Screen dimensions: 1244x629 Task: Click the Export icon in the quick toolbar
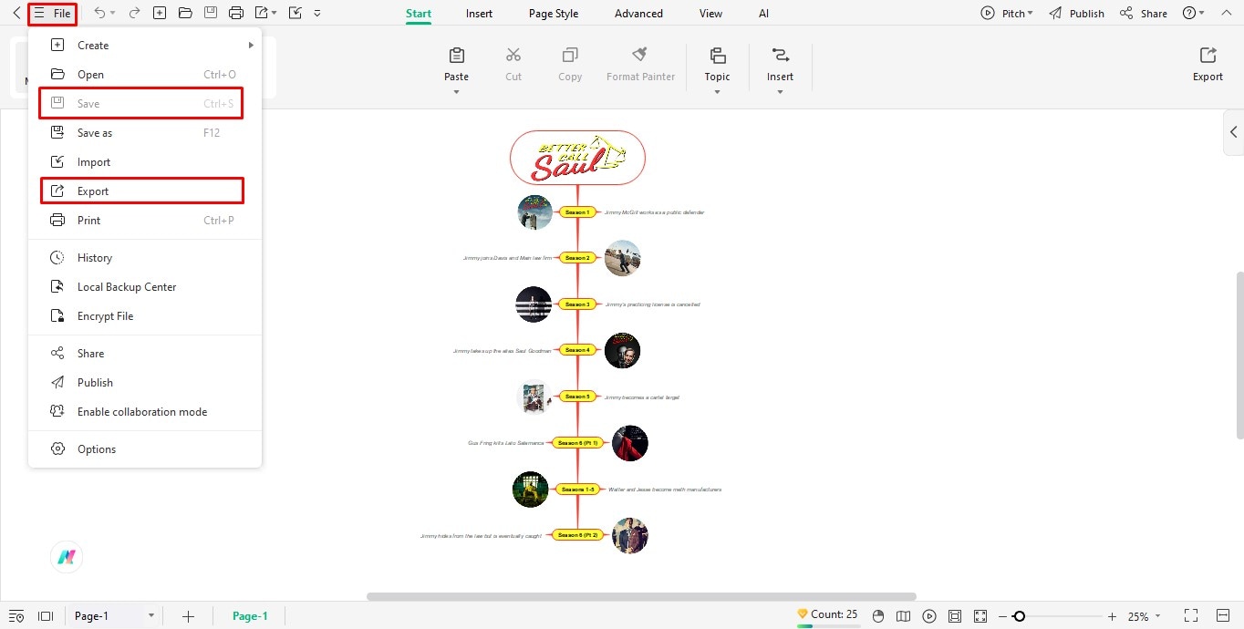(x=262, y=13)
